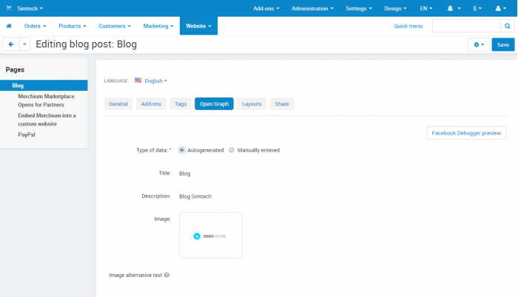Switch to the Tags tab
This screenshot has width=518, height=297.
[x=181, y=104]
